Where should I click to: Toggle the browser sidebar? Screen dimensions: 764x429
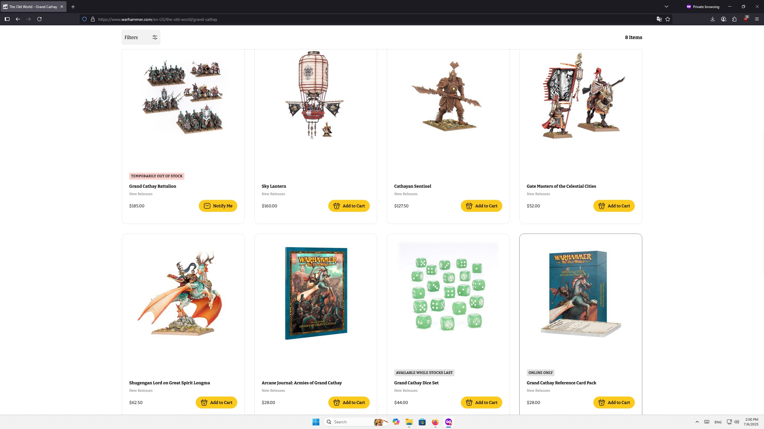click(7, 19)
